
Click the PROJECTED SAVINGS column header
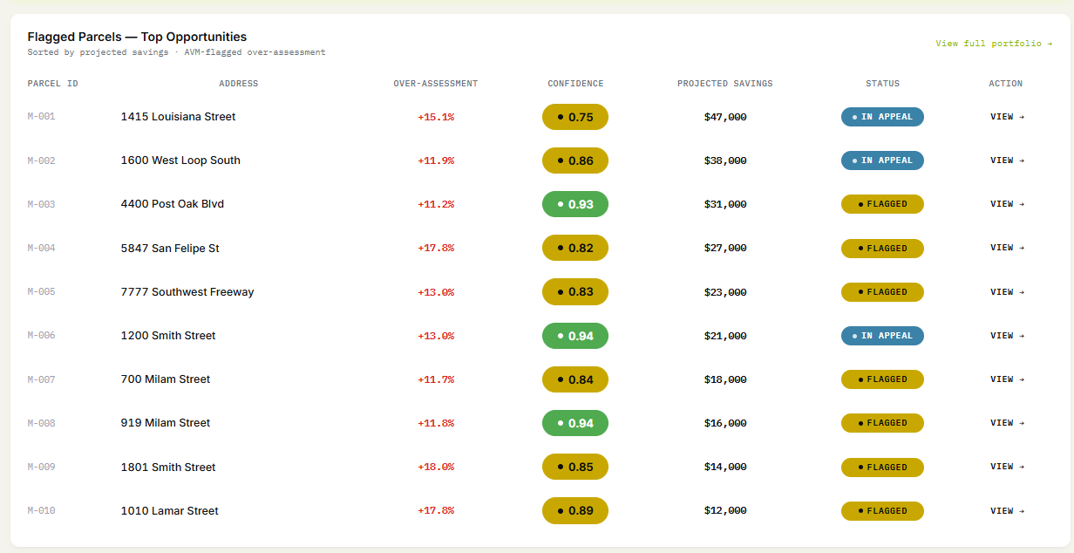click(725, 84)
